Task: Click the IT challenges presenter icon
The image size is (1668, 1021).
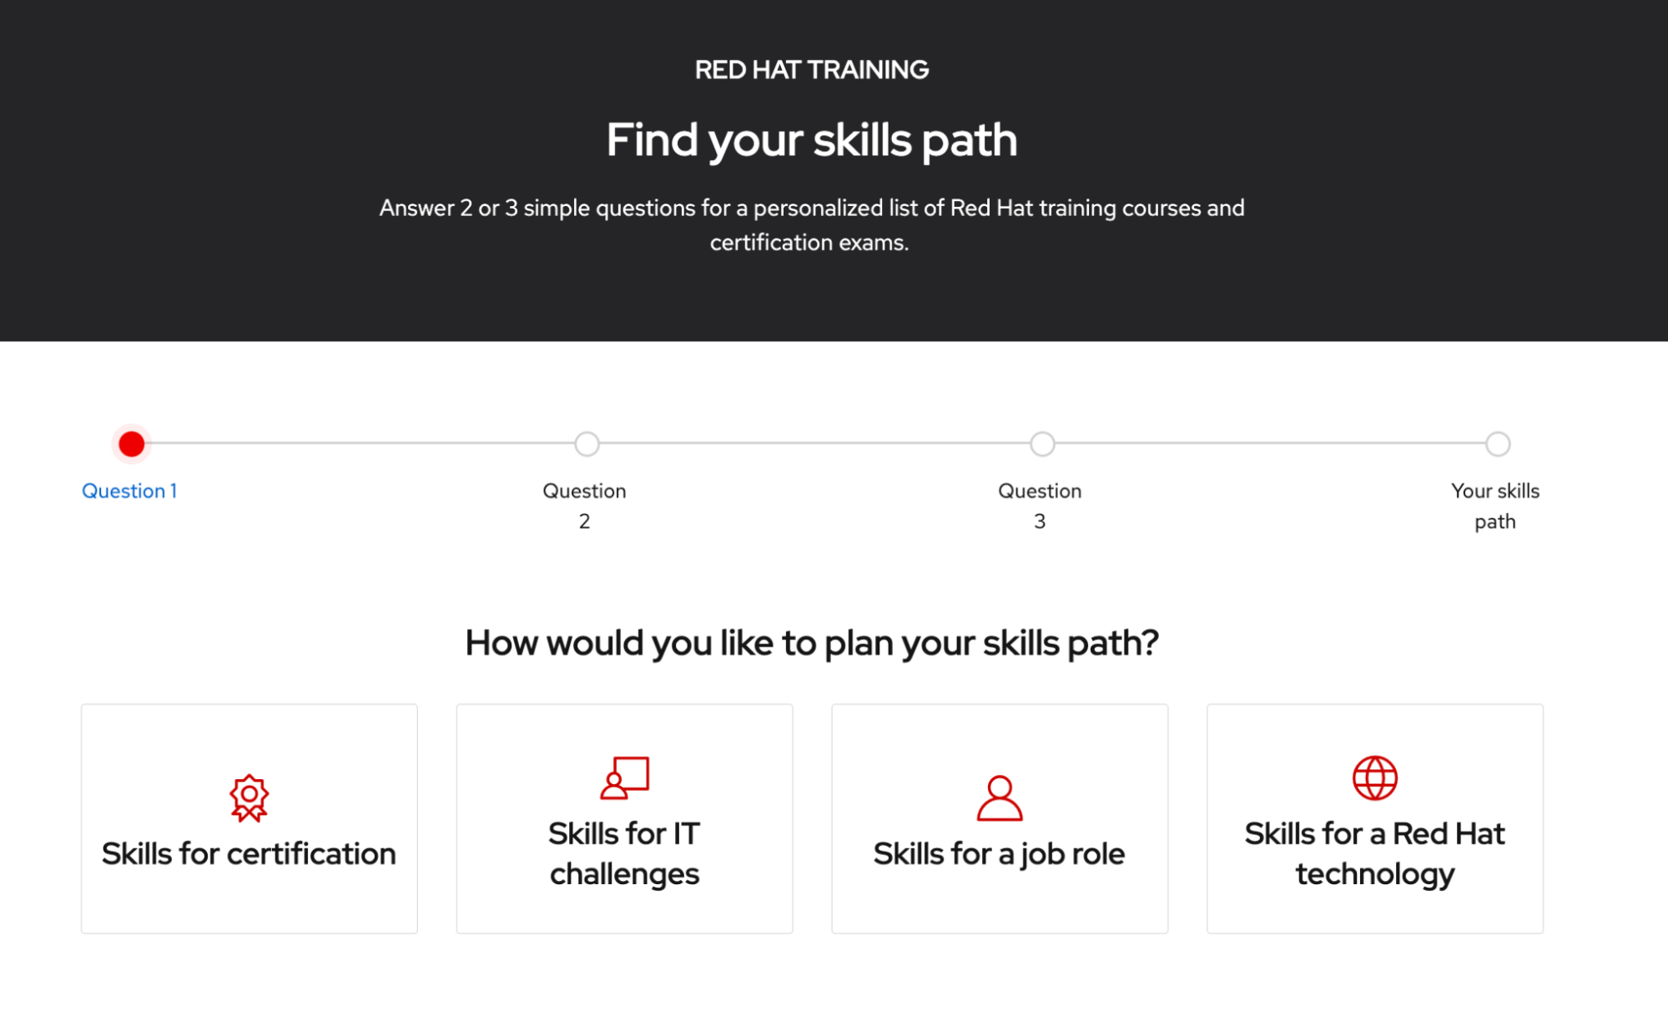Action: (x=624, y=777)
